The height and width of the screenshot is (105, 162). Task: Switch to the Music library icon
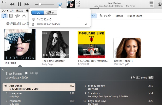pos(5,16)
